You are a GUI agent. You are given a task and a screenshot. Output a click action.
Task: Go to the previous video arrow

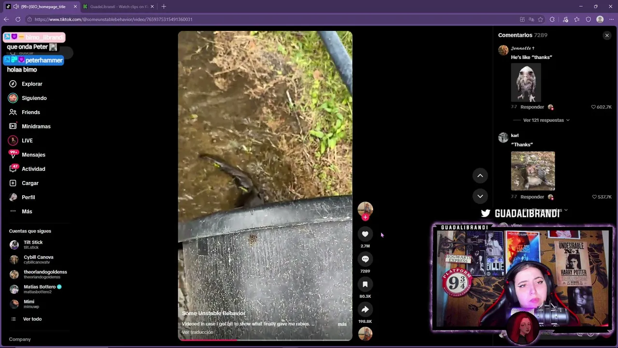pos(480,176)
